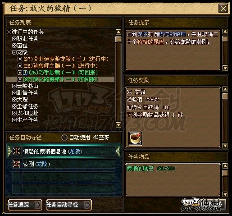The height and width of the screenshot is (216, 232).
Task: Click pathfinding waypoint icon number 1
Action: pos(17,151)
